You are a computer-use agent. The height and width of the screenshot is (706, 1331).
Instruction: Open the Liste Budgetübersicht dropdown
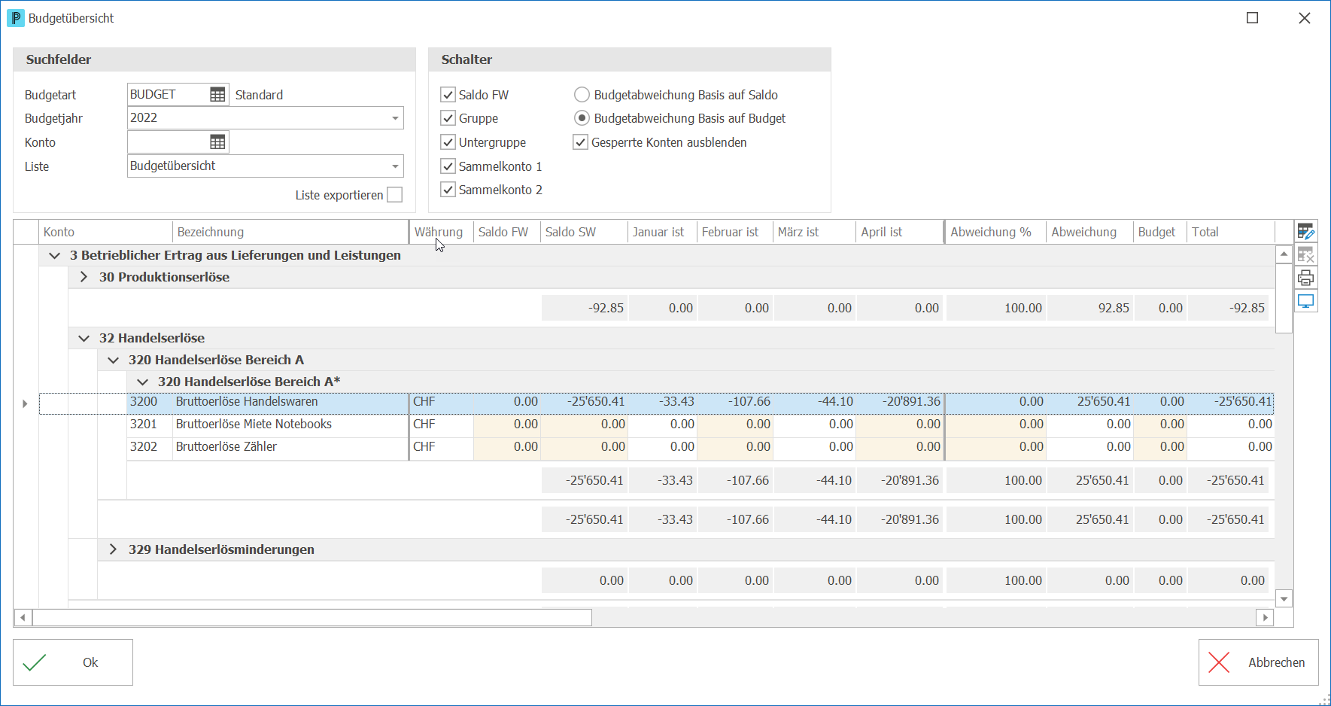[395, 166]
